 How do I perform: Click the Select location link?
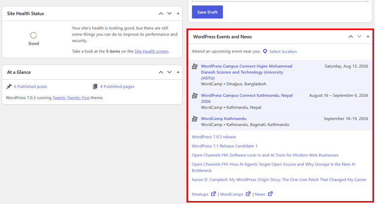[x=283, y=52]
